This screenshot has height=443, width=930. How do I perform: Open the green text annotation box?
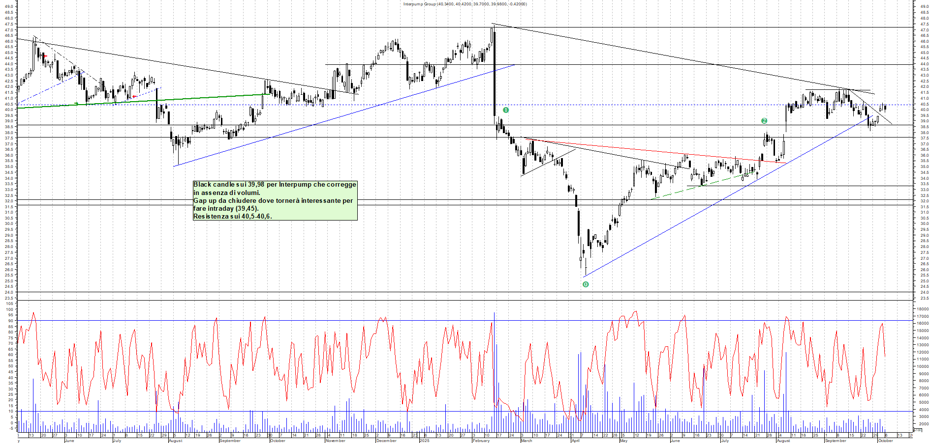tap(275, 200)
